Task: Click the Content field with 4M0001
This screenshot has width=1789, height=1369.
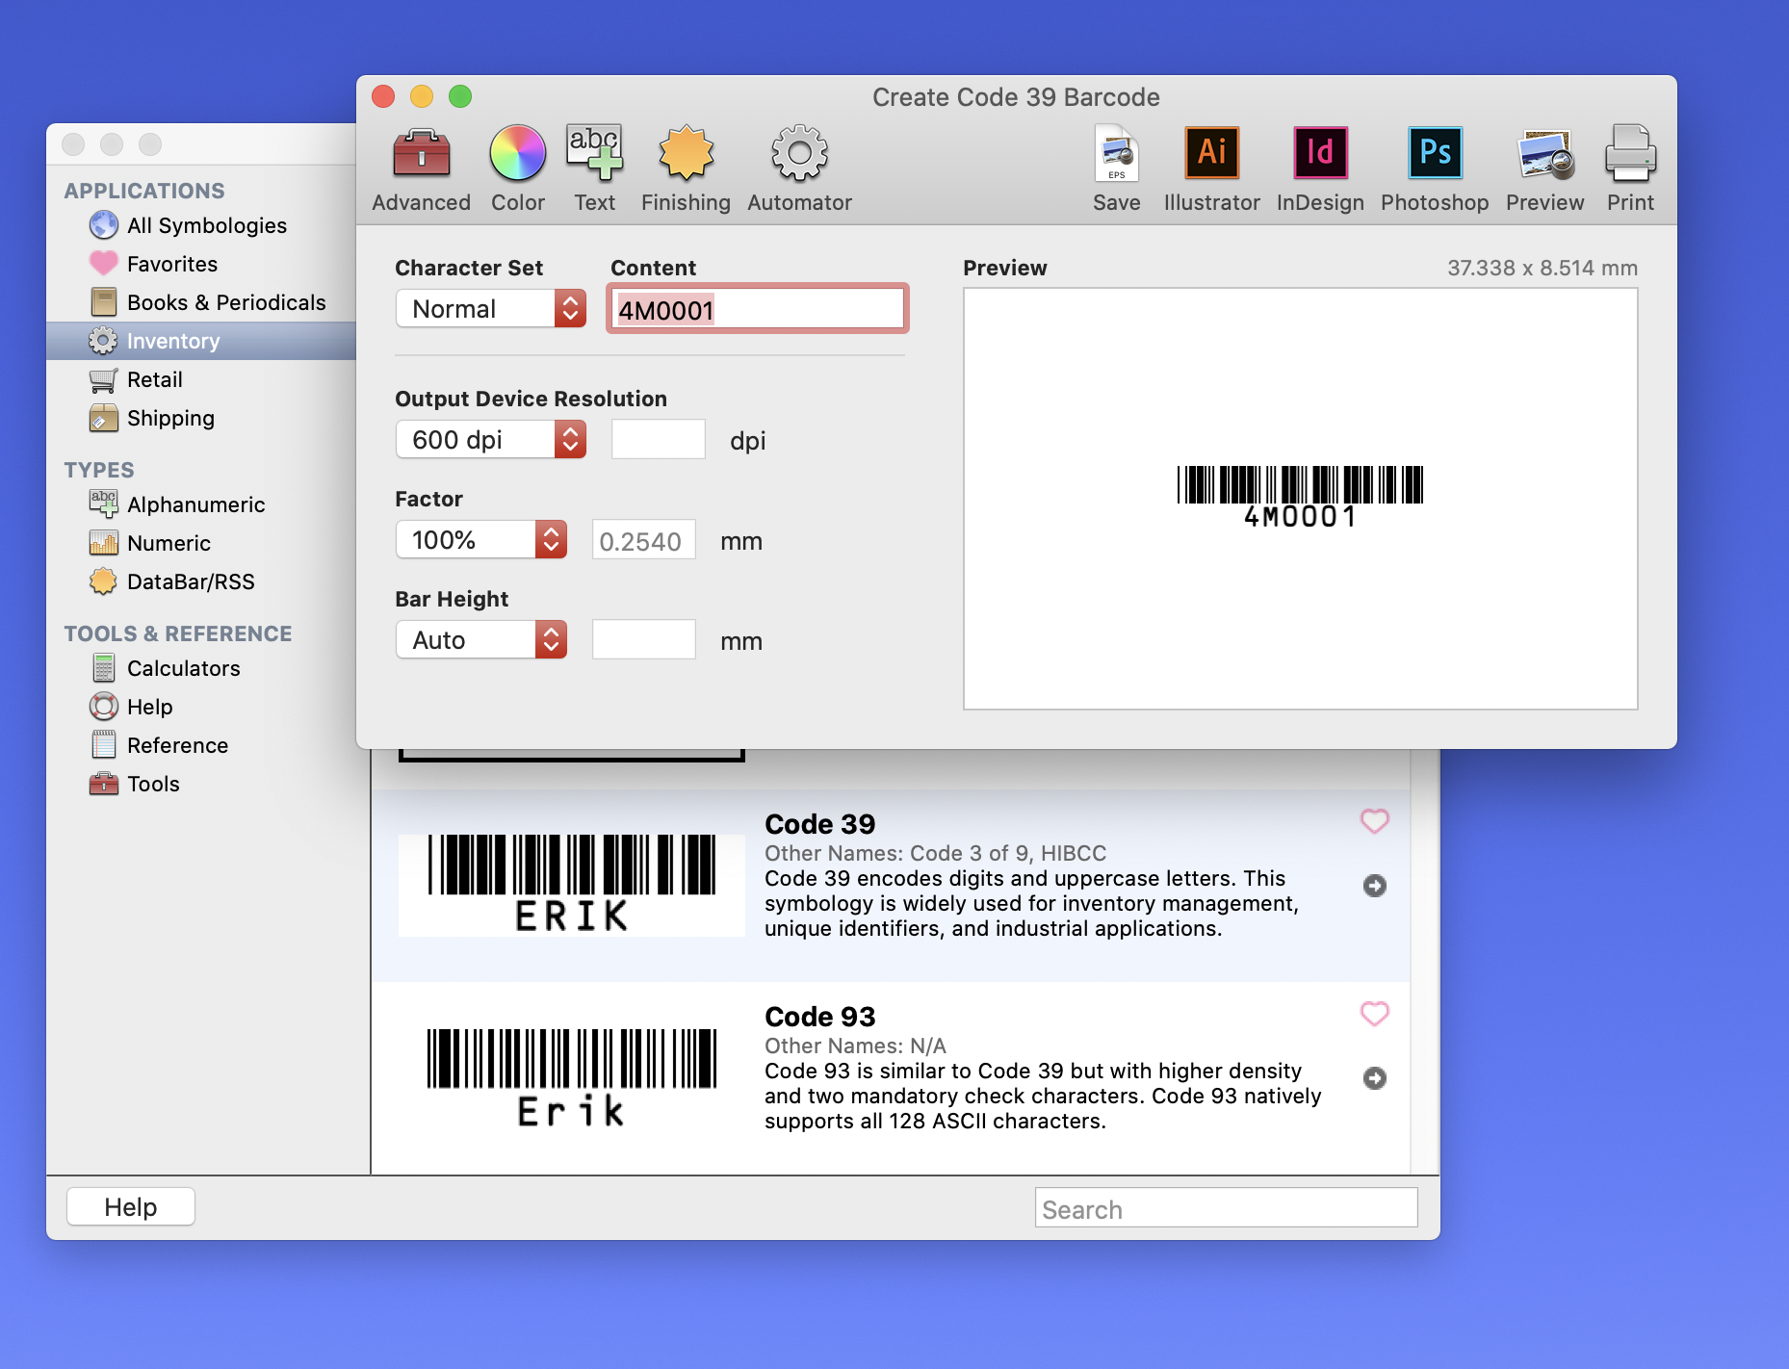Action: 757,309
